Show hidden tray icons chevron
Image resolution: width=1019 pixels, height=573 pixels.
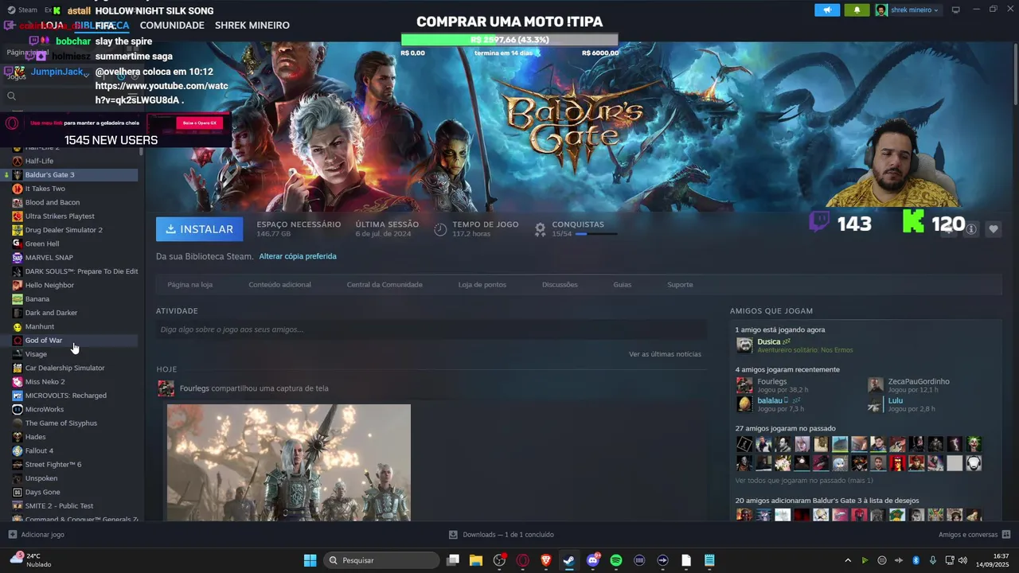click(848, 560)
